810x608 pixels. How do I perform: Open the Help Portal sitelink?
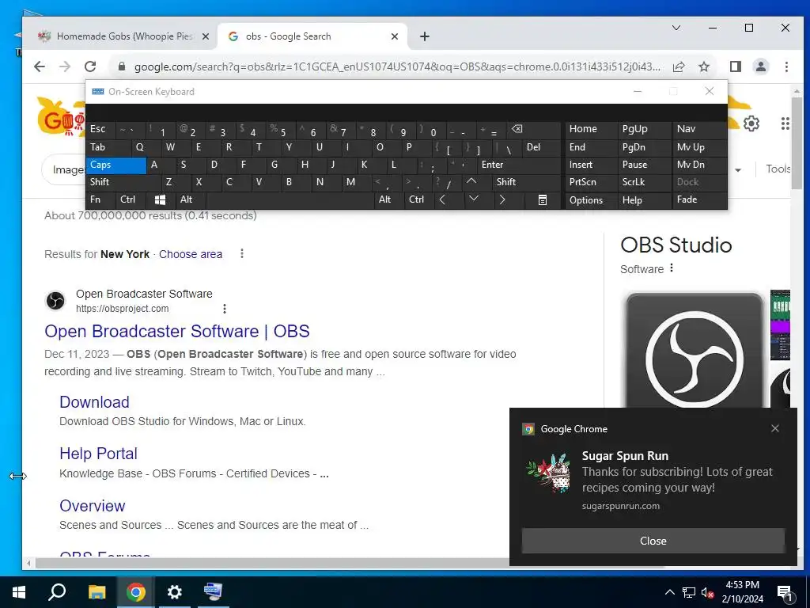[98, 454]
